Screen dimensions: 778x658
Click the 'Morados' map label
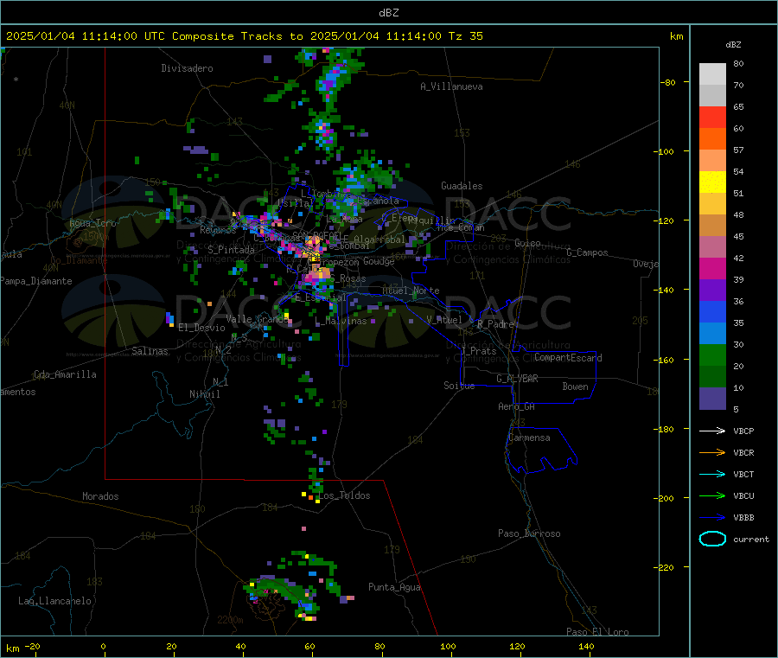100,496
